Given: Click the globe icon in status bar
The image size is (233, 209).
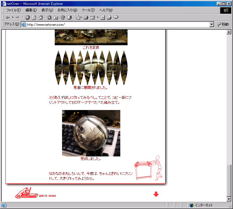Looking at the screenshot, I should pyautogui.click(x=192, y=205).
